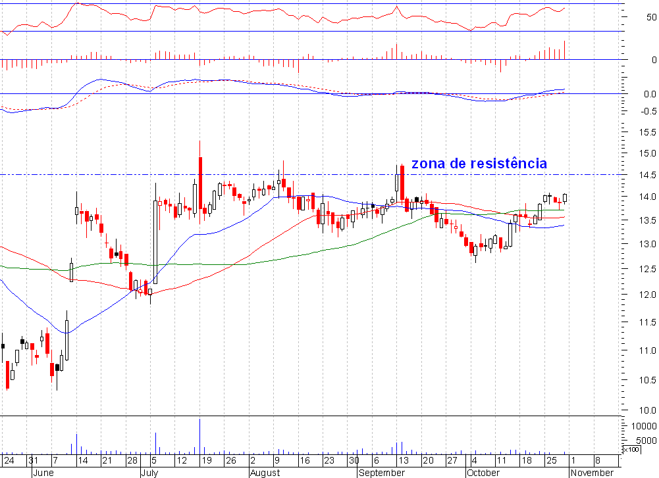Click date label 4 on time axis

coord(474,461)
